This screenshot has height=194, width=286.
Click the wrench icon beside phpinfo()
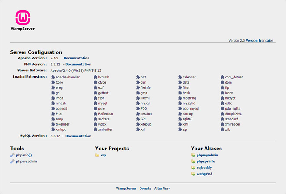(12, 155)
